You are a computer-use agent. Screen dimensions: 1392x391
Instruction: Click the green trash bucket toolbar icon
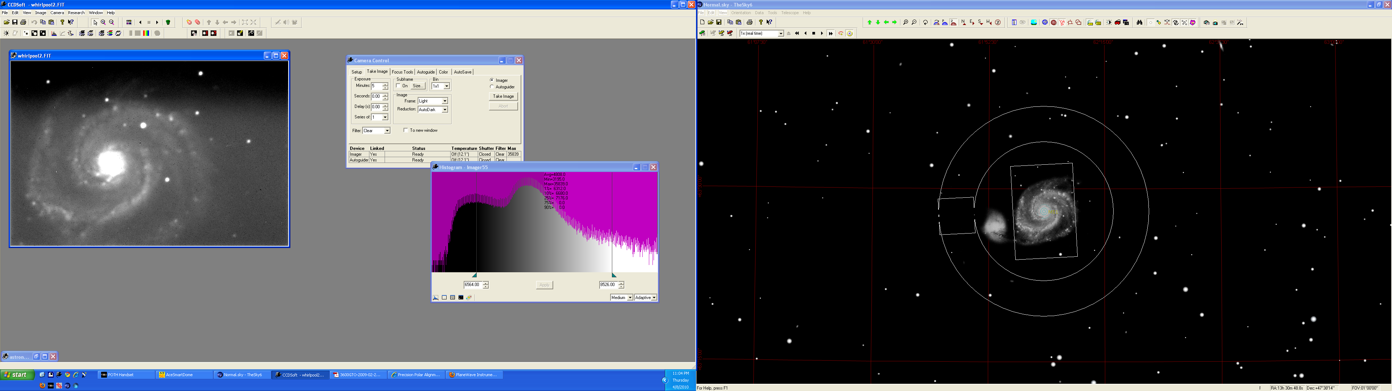point(168,22)
